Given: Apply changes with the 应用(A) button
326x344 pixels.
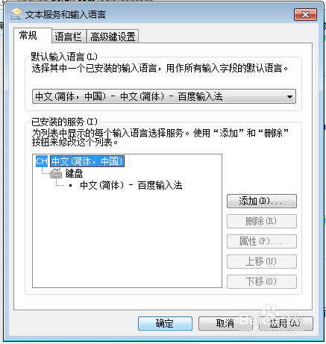Looking at the screenshot, I should pos(286,323).
